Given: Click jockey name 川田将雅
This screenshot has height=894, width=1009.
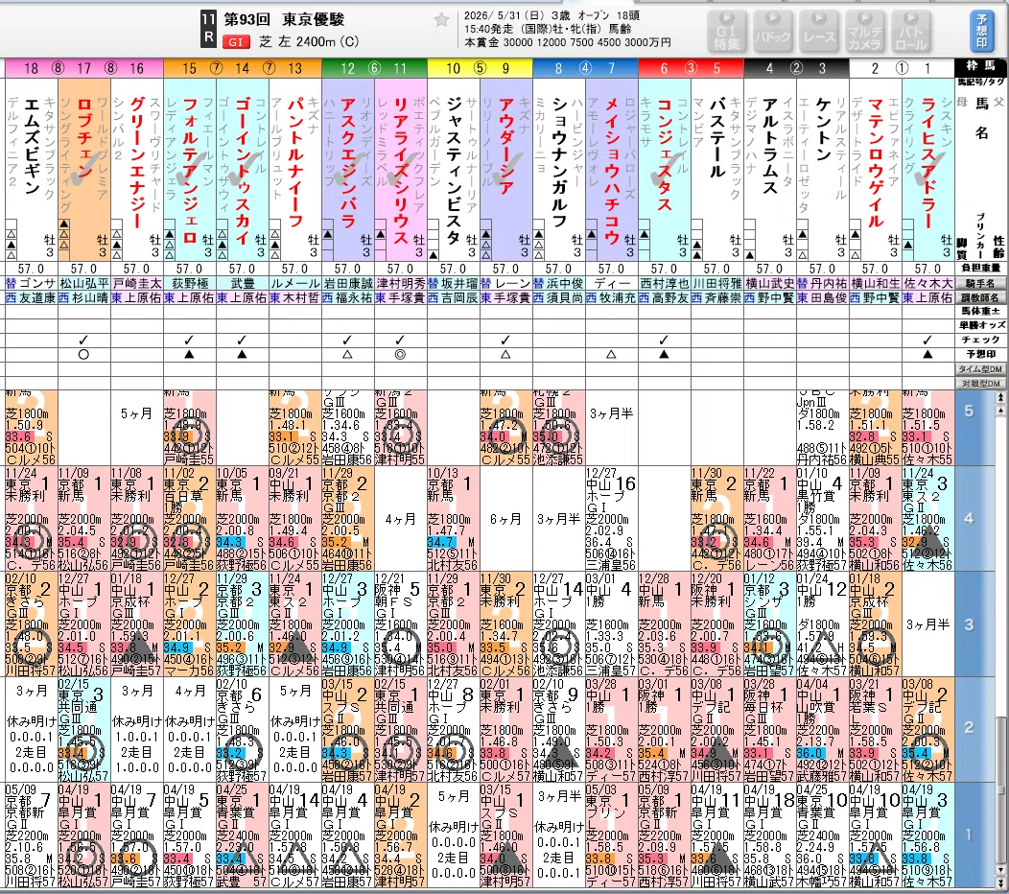Looking at the screenshot, I should click(x=717, y=283).
